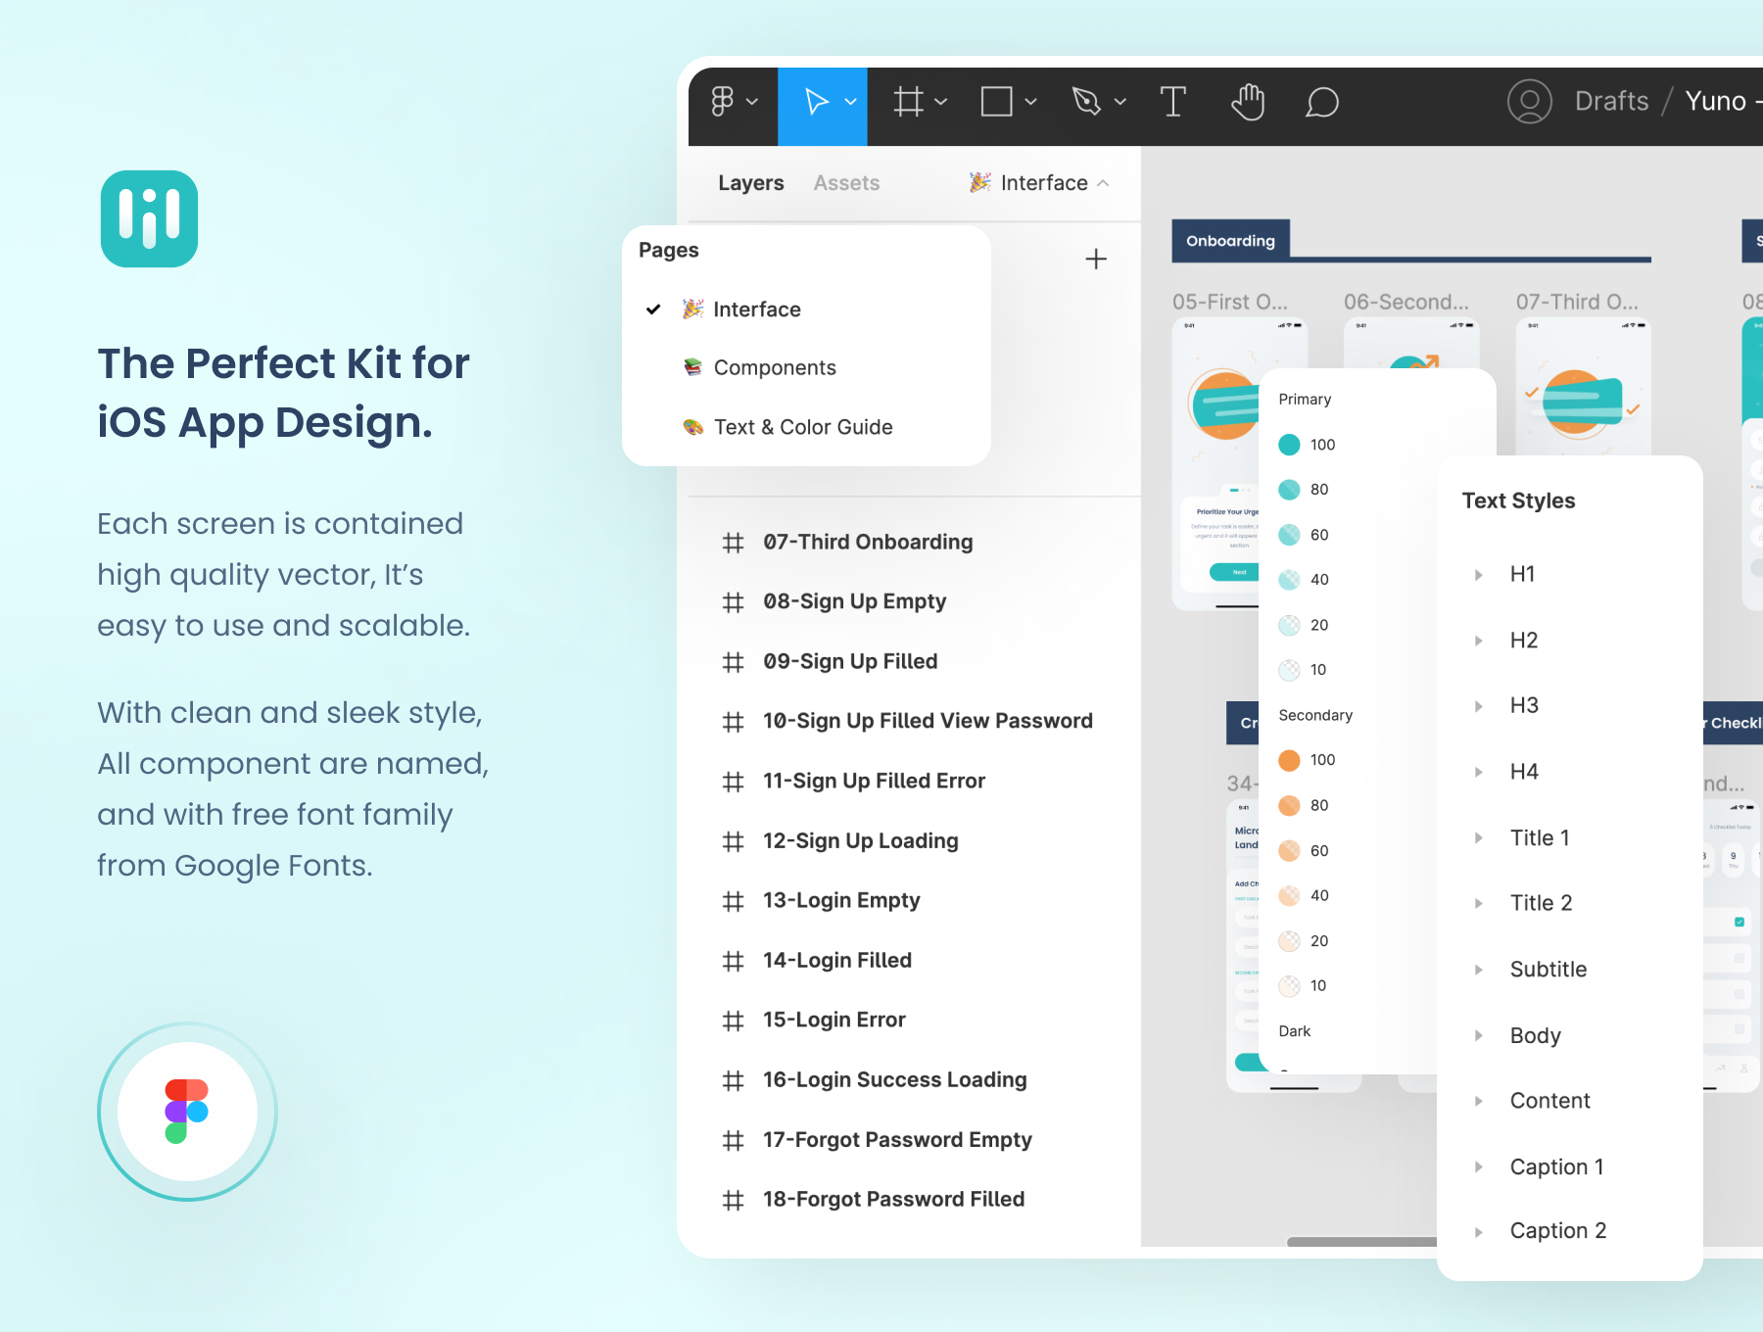Expand the Subtitle text style group

(x=1479, y=970)
